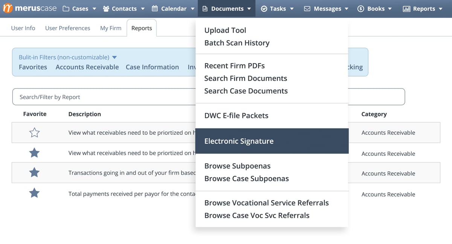This screenshot has height=244, width=452.
Task: Unfavorite the Transactions report star
Action: tap(34, 173)
